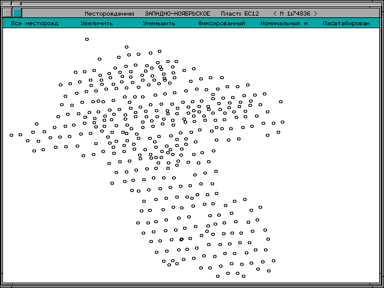Choose Уменьшить to zoom out
Screen dimensions: 384x288
point(159,23)
